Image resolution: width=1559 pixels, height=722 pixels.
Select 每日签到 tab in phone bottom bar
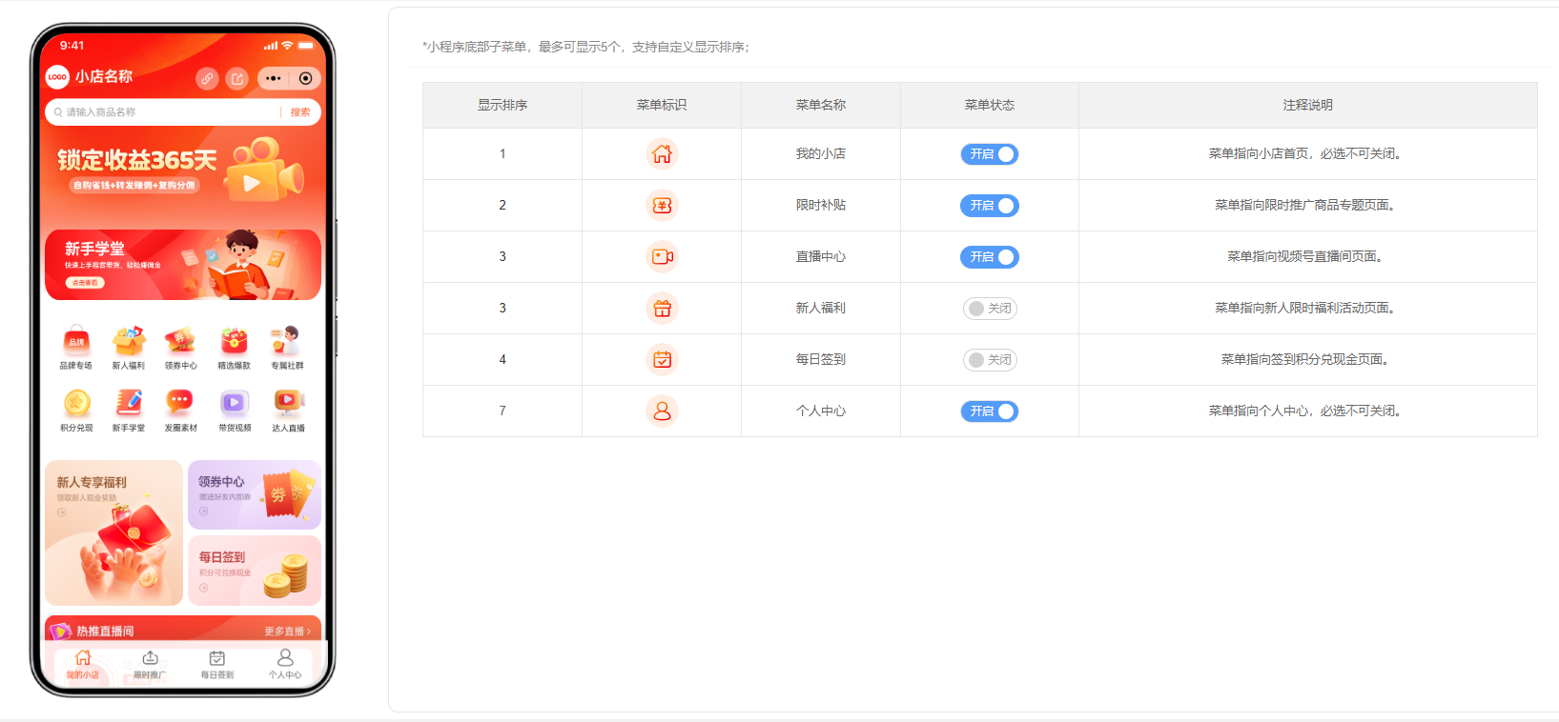(217, 664)
